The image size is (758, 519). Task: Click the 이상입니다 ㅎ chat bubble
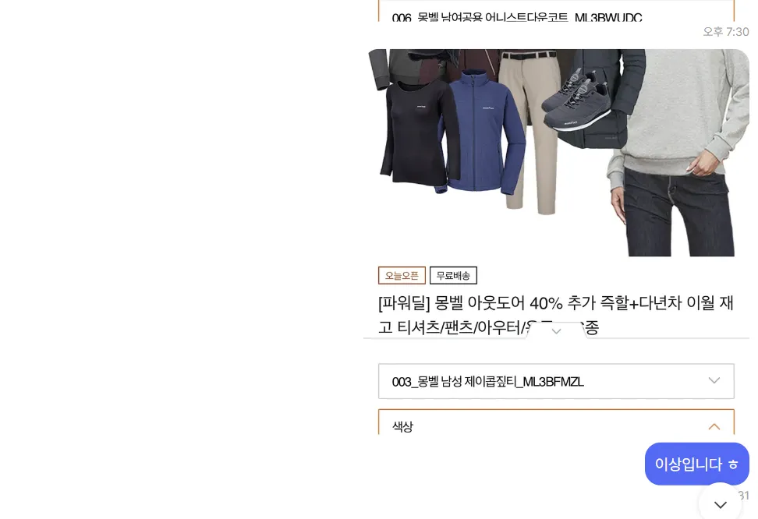(x=696, y=464)
